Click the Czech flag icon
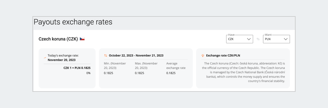 [x=82, y=39]
